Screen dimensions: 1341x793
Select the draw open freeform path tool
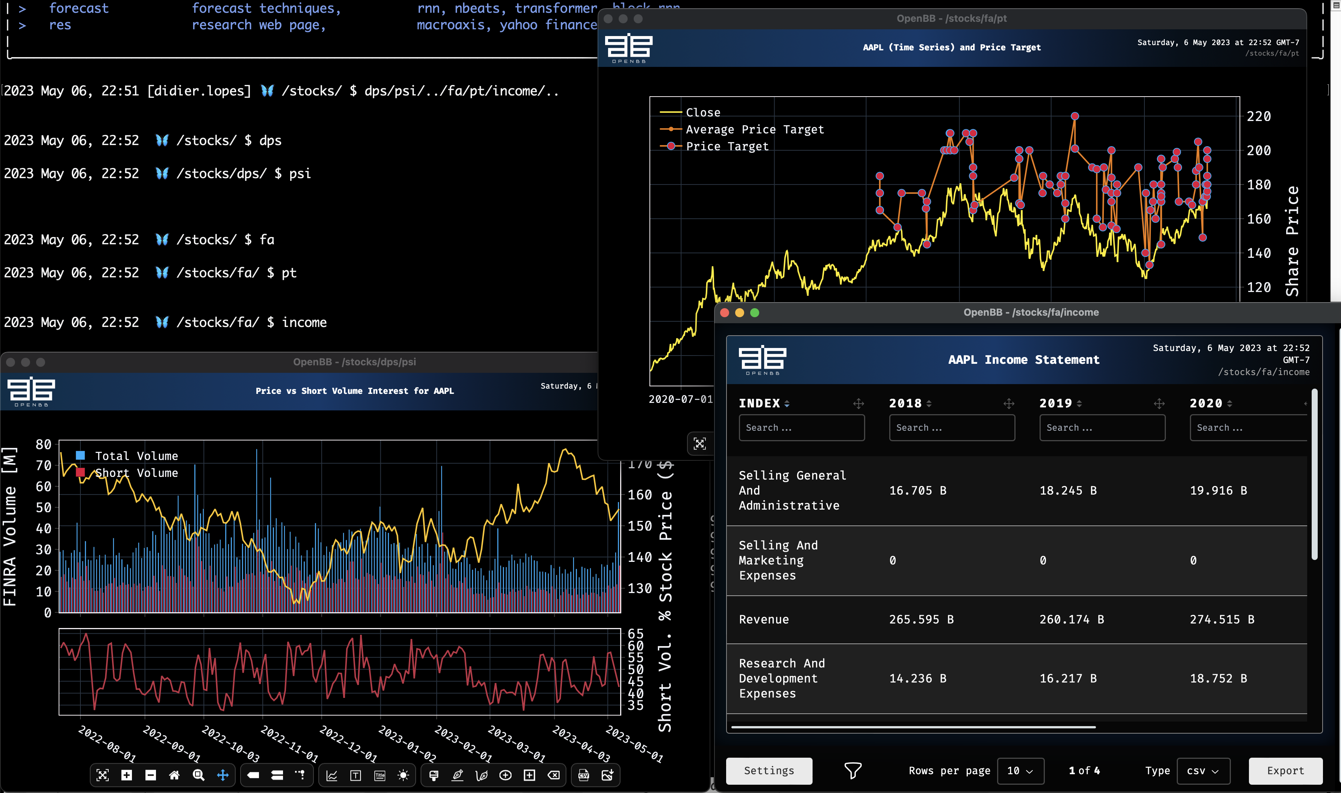point(481,775)
